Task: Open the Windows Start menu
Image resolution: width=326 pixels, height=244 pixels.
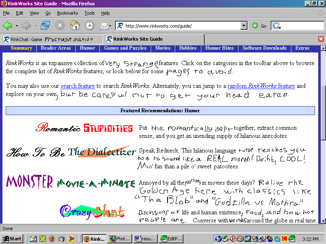Action: (x=12, y=239)
